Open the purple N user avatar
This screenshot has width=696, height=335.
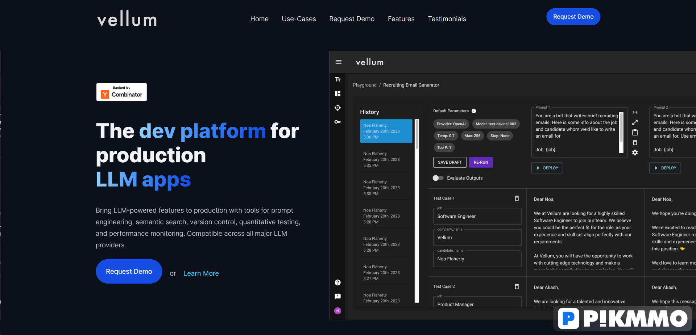tap(337, 311)
